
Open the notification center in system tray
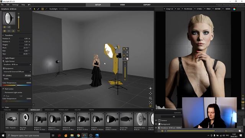(x=241, y=135)
